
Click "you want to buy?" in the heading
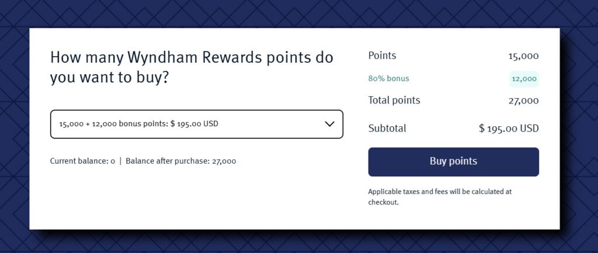click(109, 77)
